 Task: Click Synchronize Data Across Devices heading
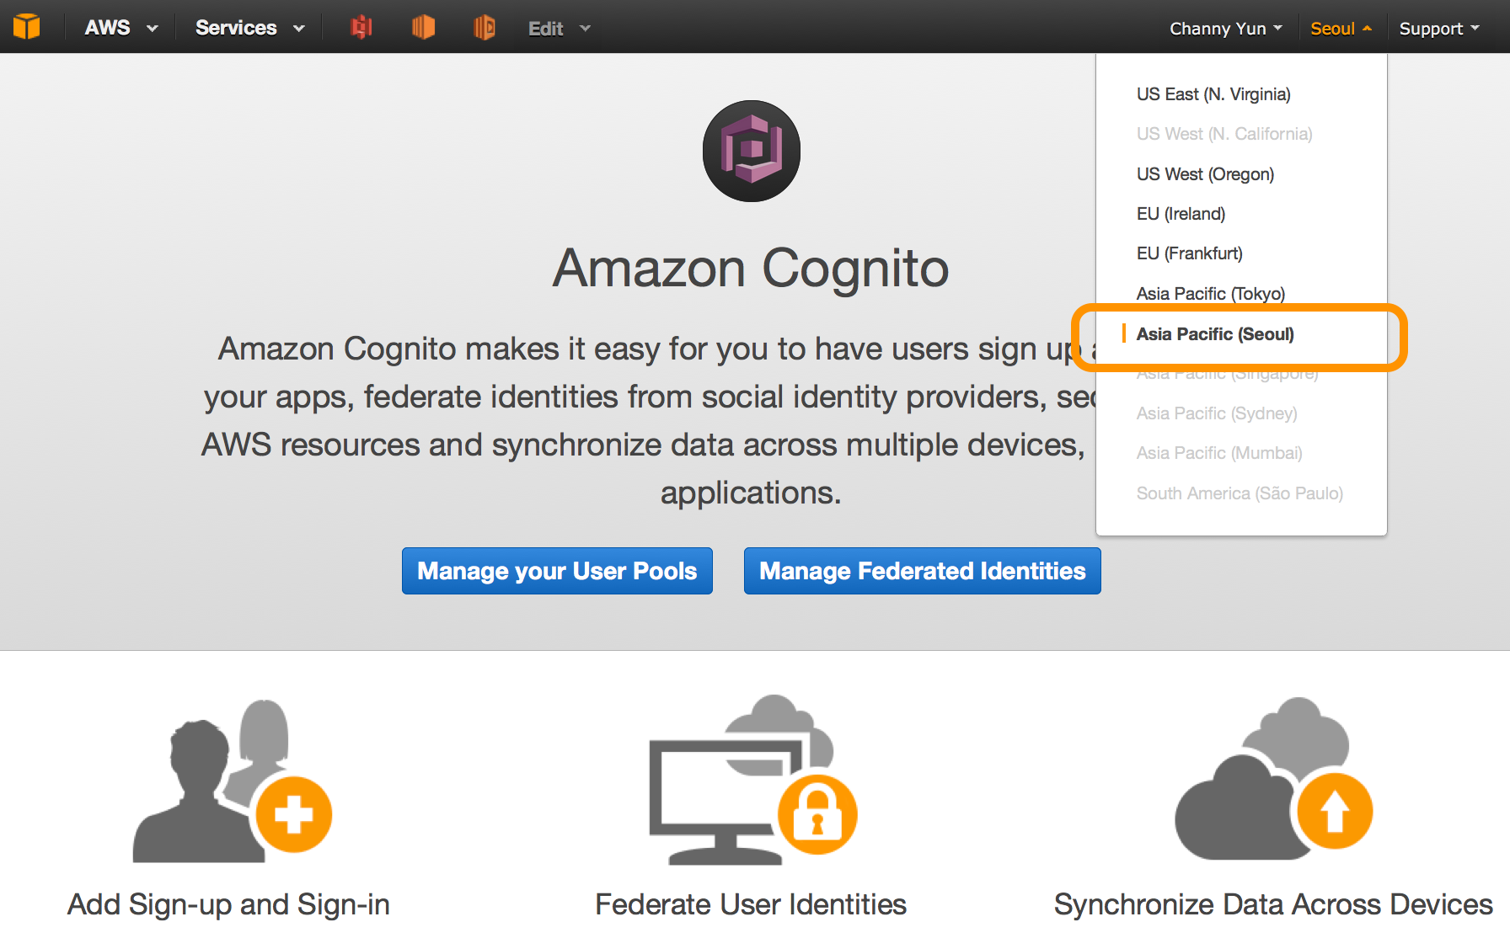1273,904
